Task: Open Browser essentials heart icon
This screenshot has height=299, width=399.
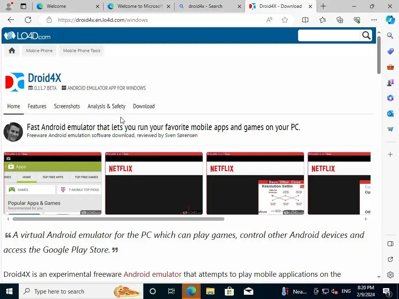Action: click(x=357, y=20)
